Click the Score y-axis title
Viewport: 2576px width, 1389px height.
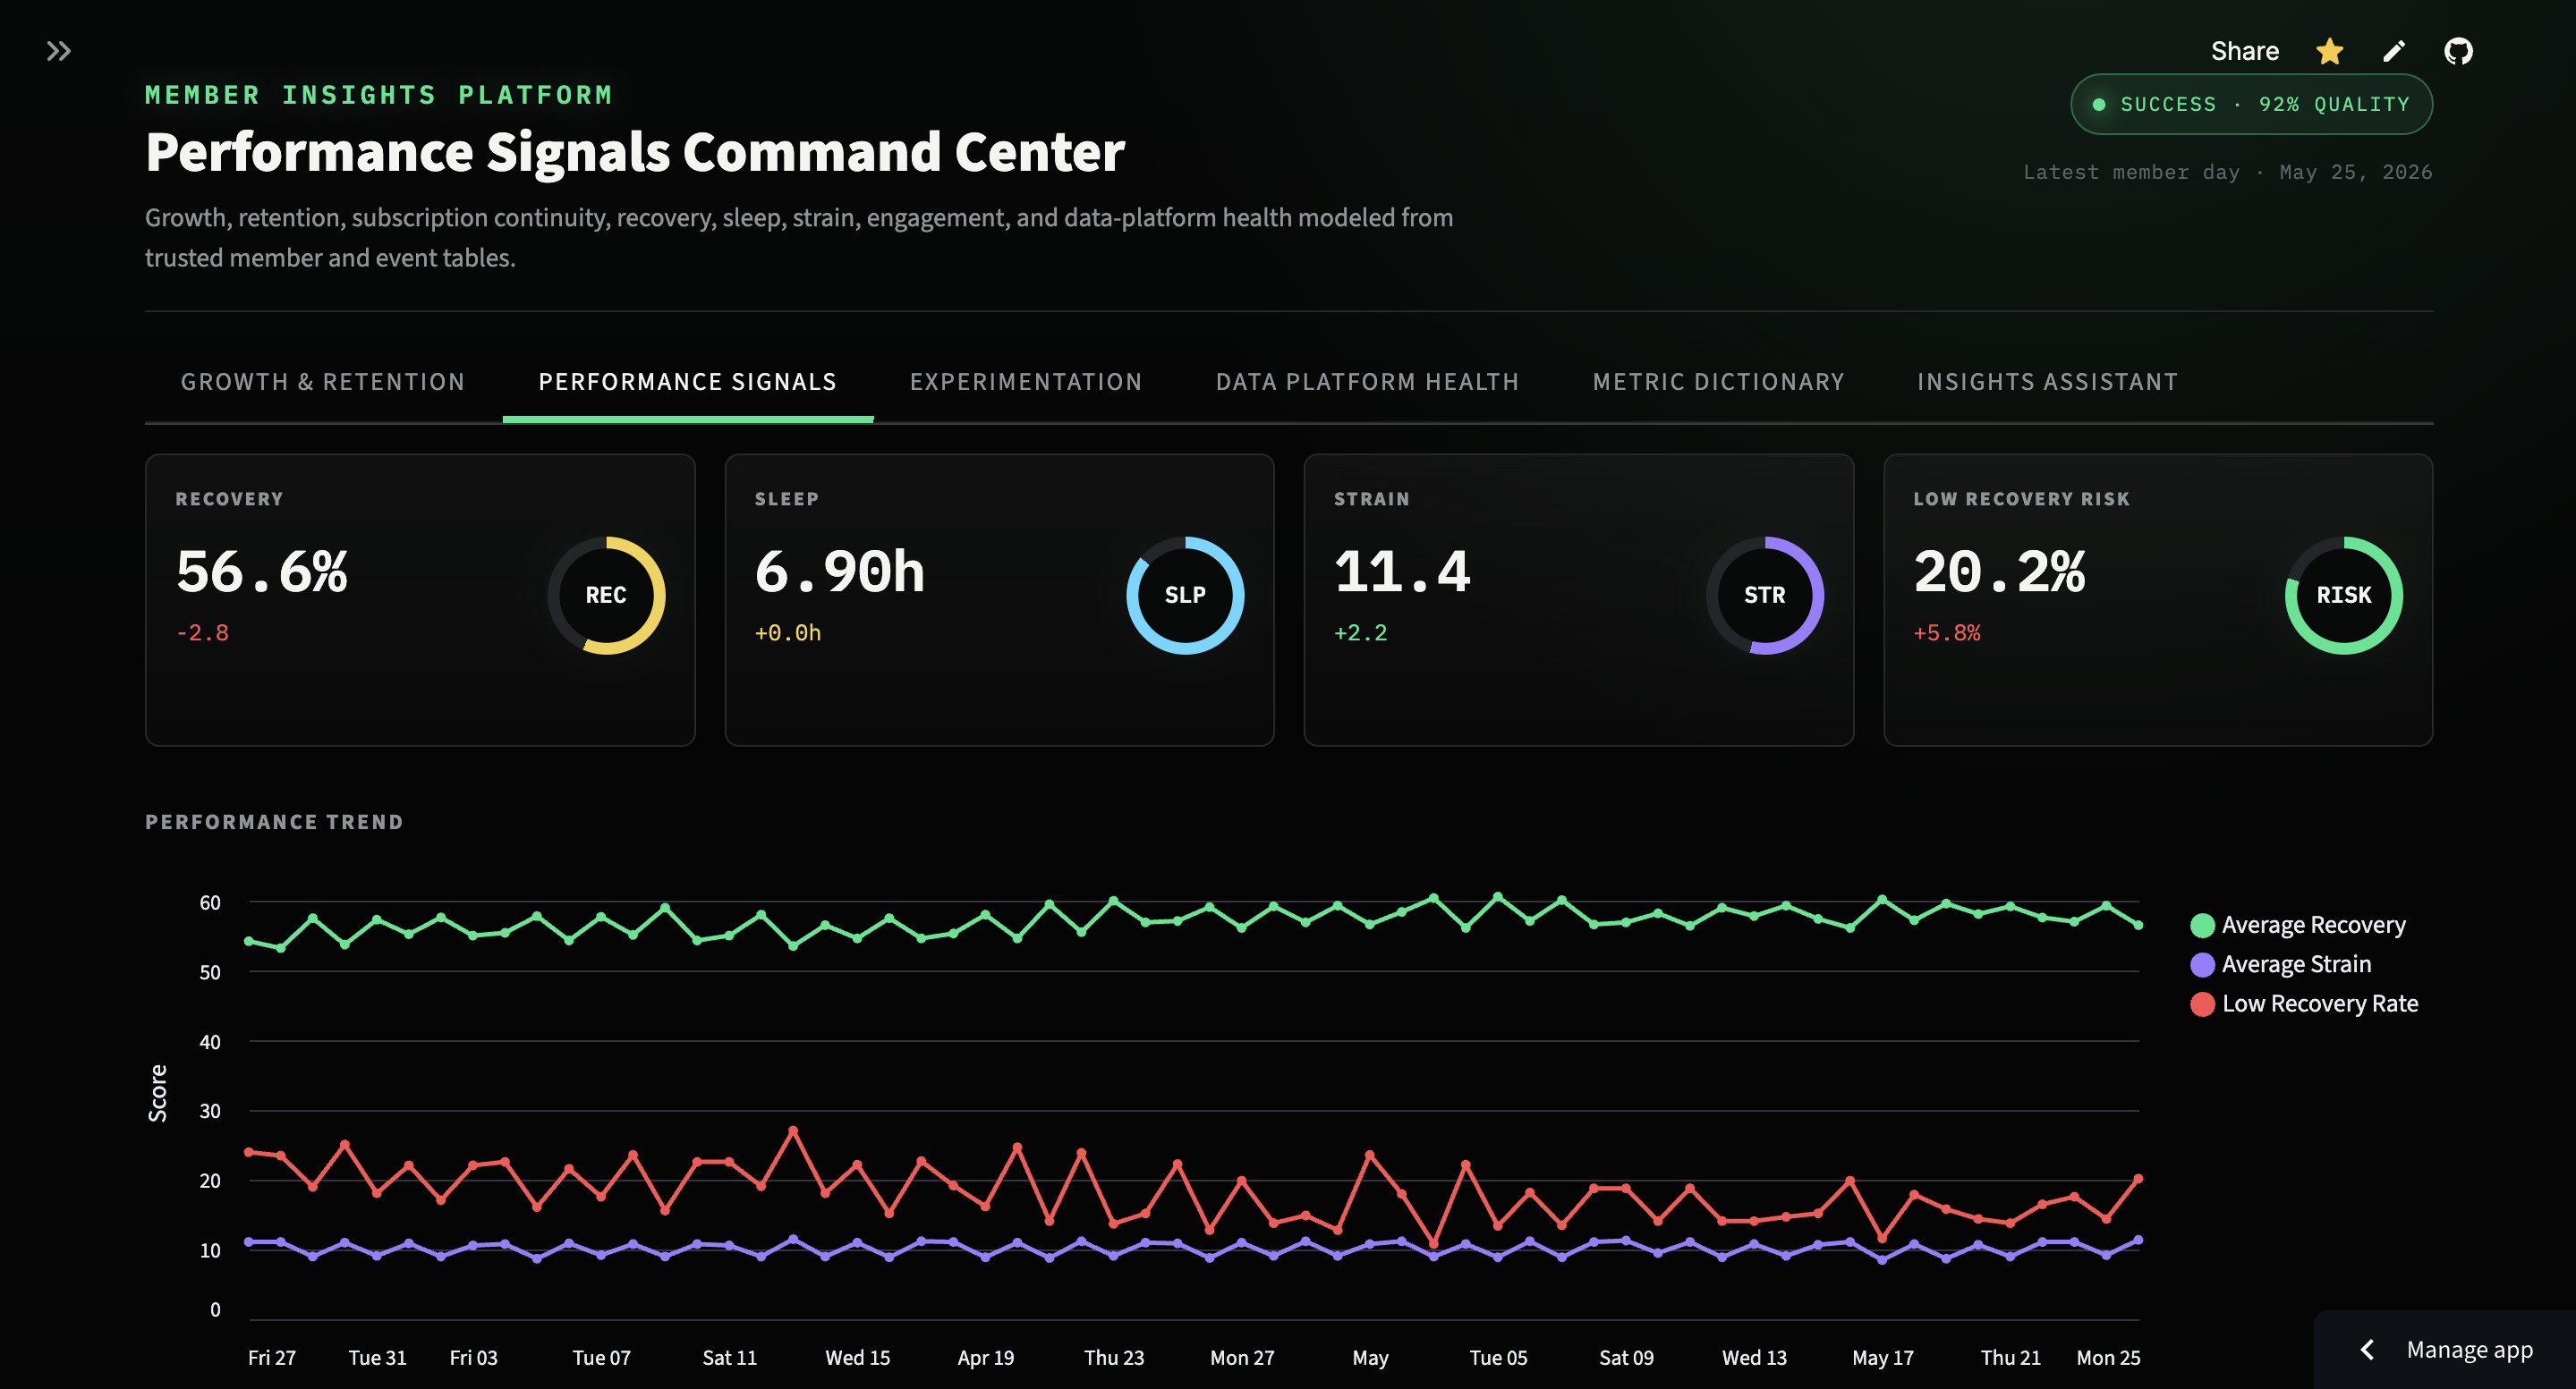(x=158, y=1093)
